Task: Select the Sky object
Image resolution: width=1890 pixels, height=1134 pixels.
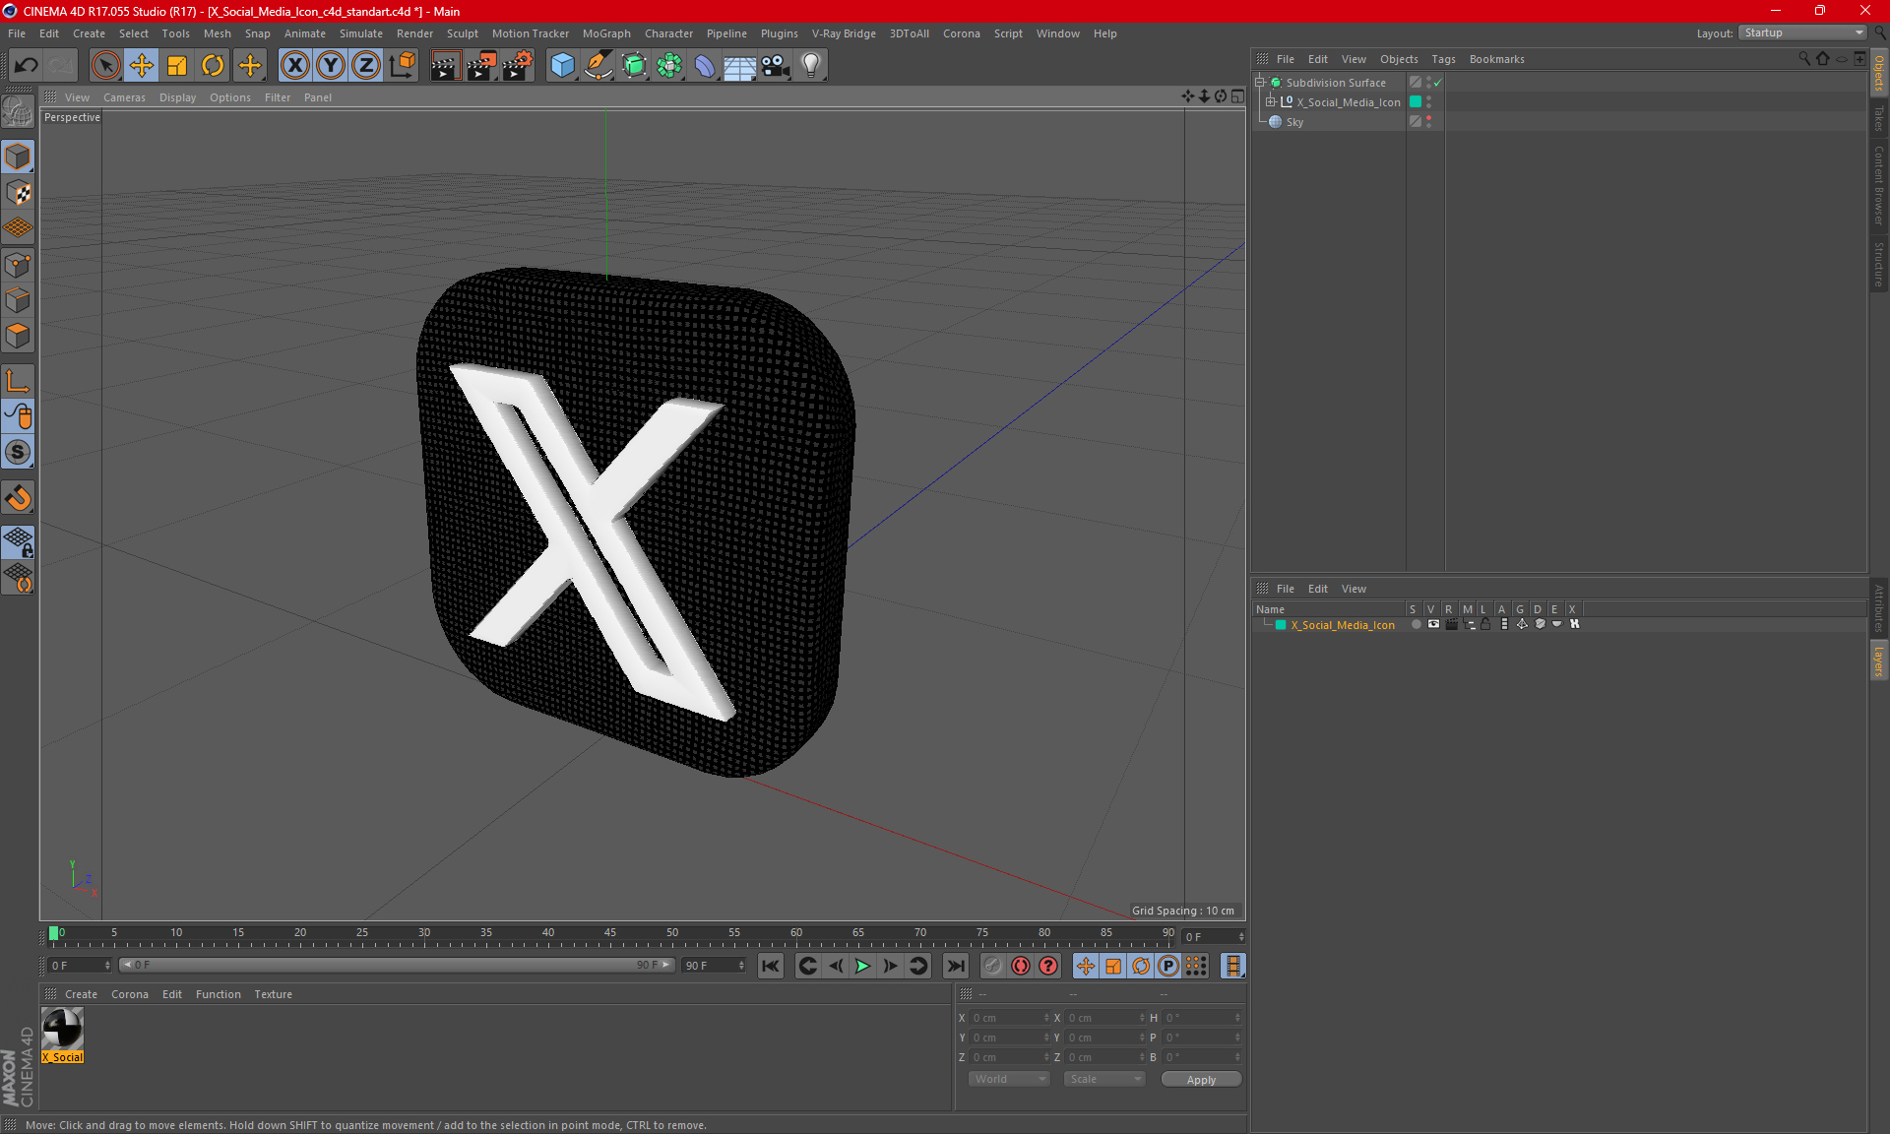Action: (x=1294, y=122)
